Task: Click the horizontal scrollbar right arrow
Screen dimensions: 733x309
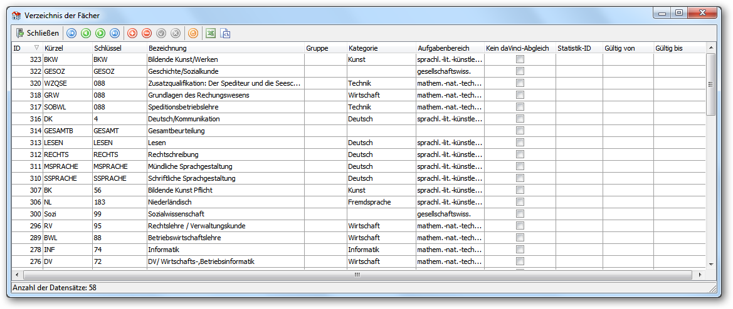Action: (700, 275)
